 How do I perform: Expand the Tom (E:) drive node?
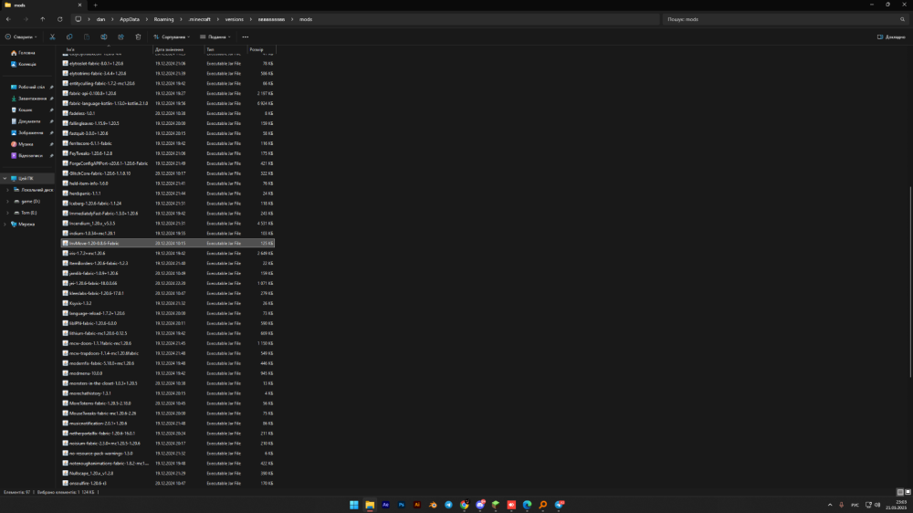point(7,213)
